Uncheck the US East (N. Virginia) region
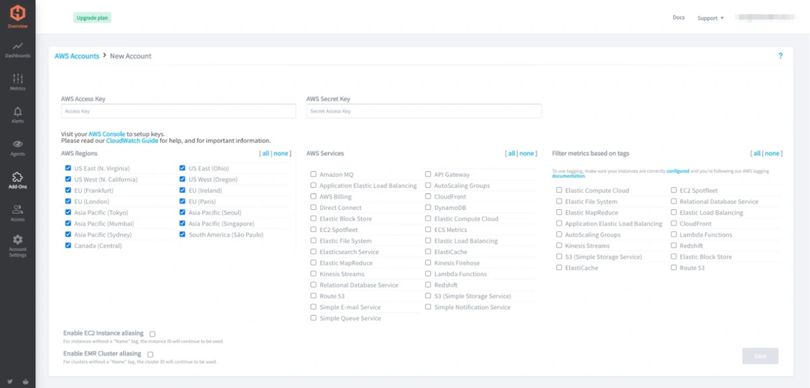 tap(68, 168)
